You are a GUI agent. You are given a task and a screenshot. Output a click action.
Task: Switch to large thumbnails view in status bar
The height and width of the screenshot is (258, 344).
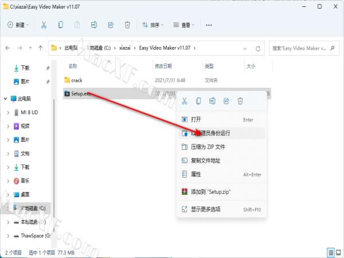tap(339, 252)
